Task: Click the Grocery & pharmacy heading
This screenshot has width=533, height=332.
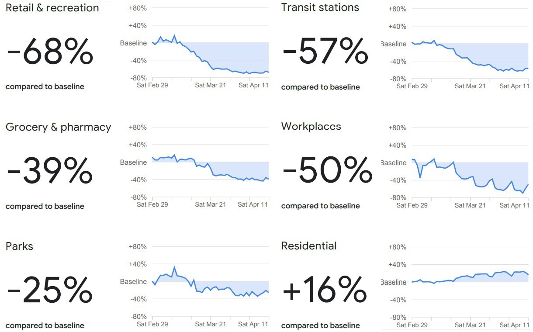Action: pyautogui.click(x=59, y=127)
